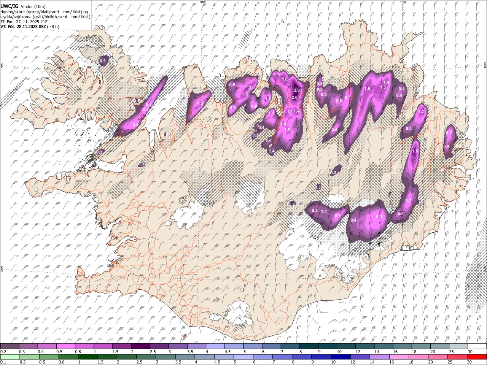The width and height of the screenshot is (487, 365).
Task: Click the '0.2' label in the upper scale
Action: point(4,352)
